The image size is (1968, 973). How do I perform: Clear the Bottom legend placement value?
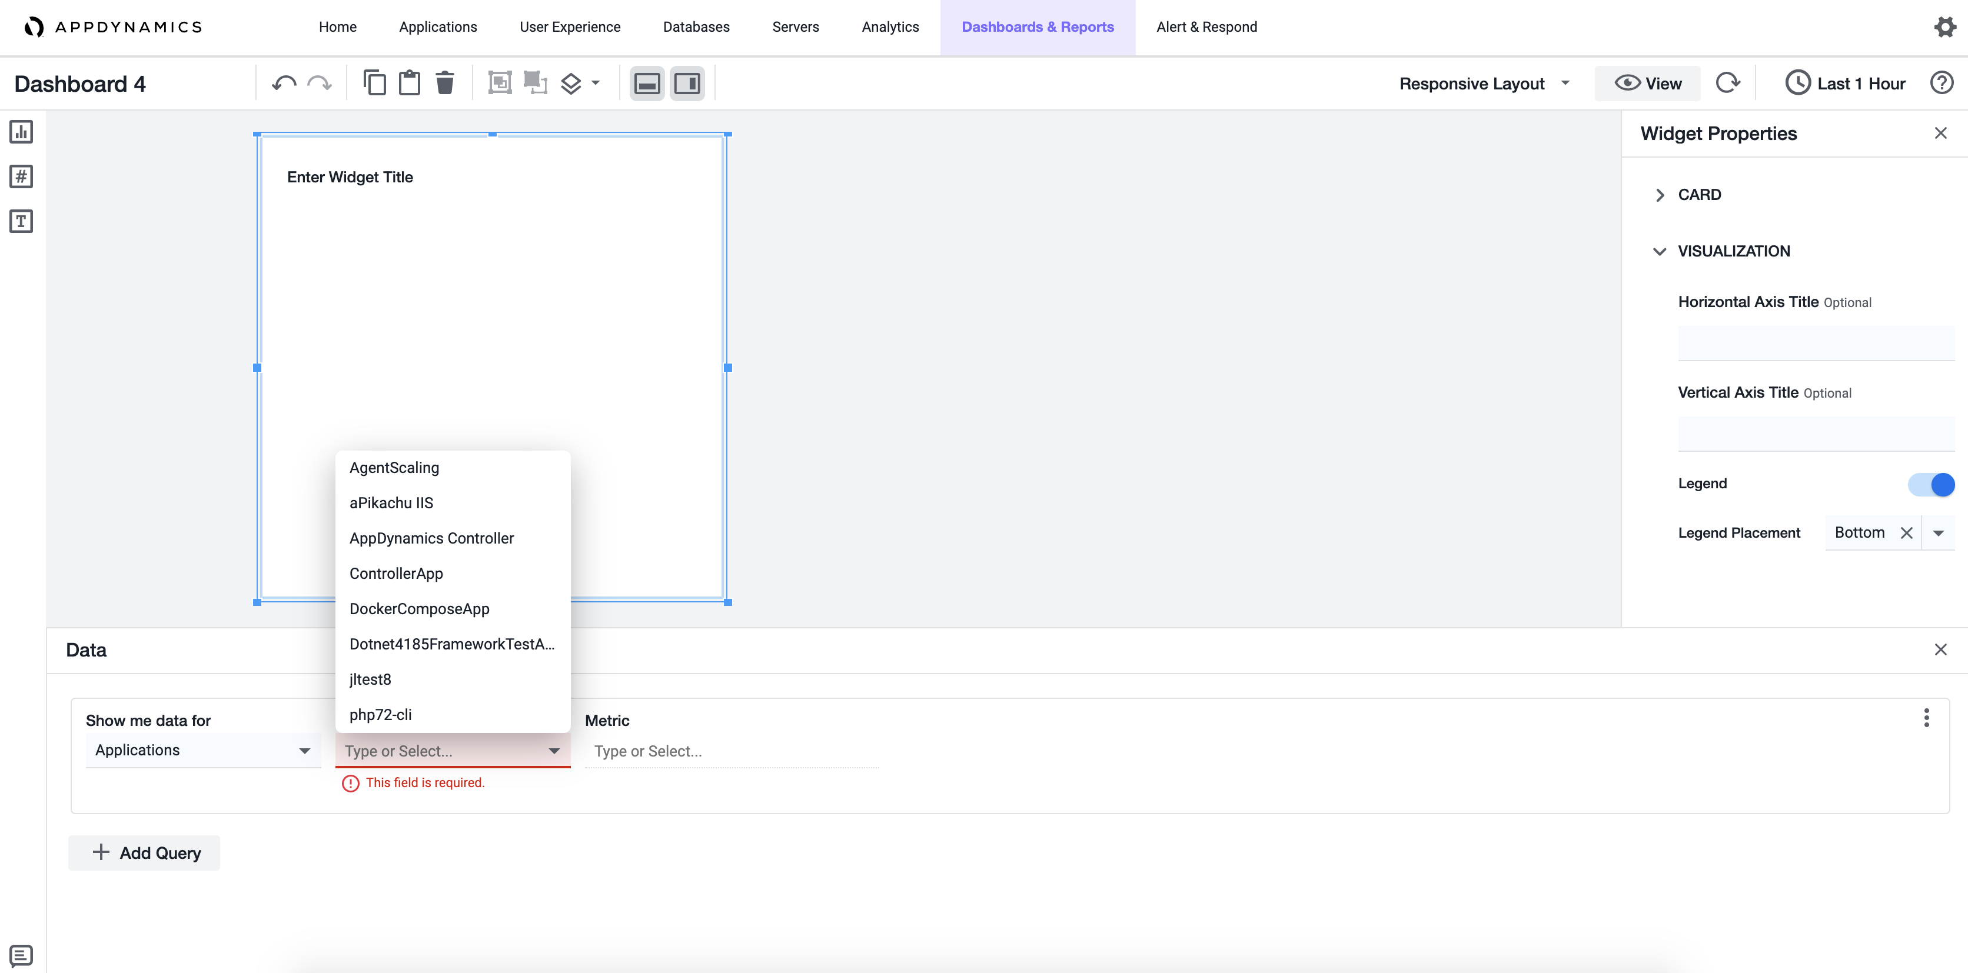pos(1907,533)
